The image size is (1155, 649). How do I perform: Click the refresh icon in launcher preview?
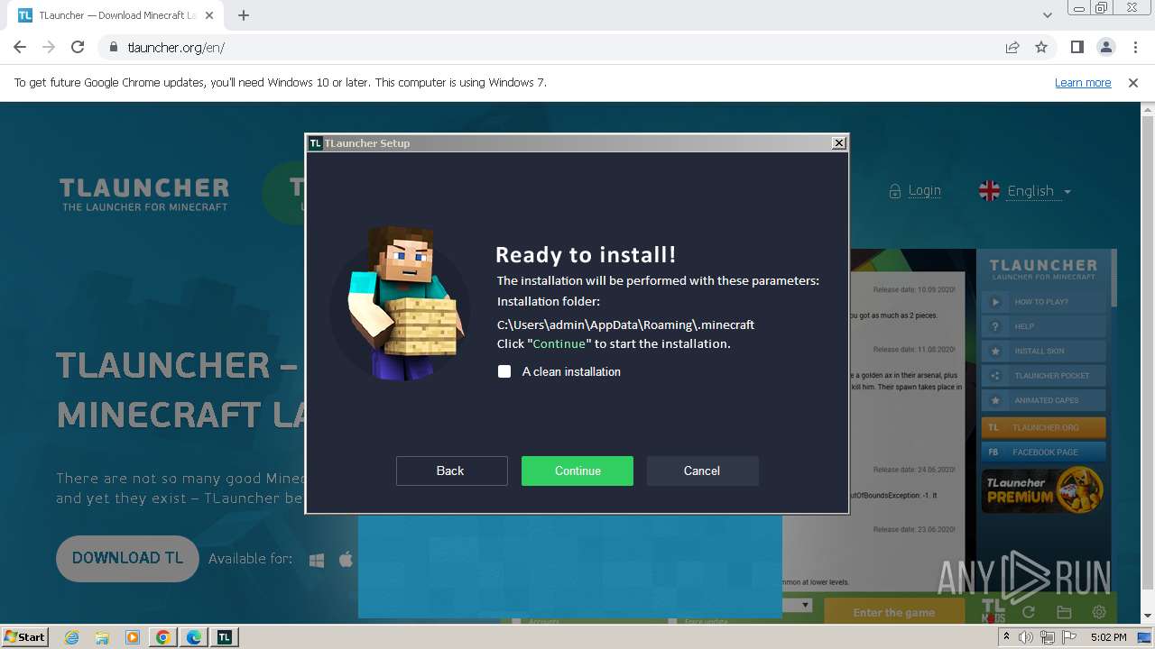tap(1028, 612)
